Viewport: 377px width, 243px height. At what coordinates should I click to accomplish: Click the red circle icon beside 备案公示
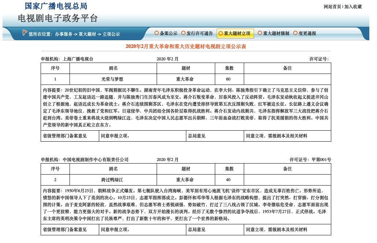click(x=156, y=33)
